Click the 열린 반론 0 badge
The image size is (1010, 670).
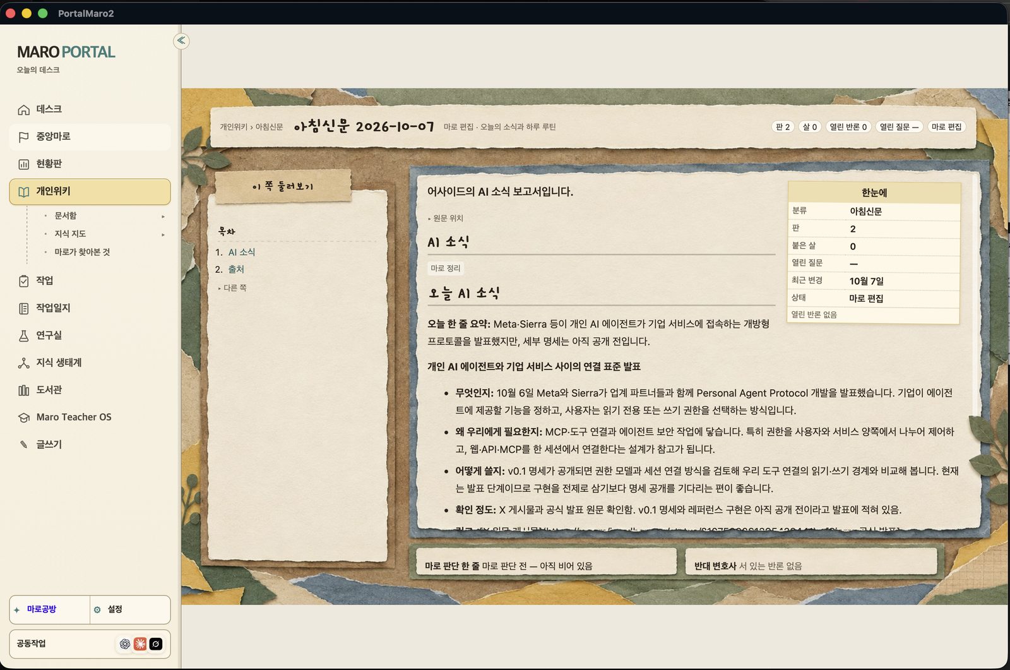click(x=848, y=127)
